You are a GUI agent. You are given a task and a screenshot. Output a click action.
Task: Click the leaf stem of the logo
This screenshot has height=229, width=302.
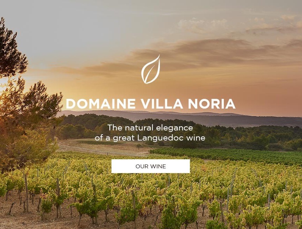[x=149, y=75]
